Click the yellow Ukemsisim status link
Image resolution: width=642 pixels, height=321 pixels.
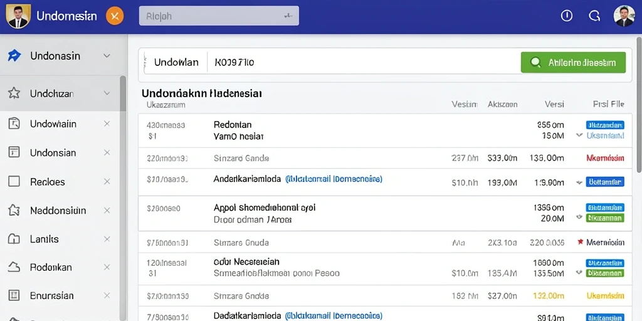(605, 296)
